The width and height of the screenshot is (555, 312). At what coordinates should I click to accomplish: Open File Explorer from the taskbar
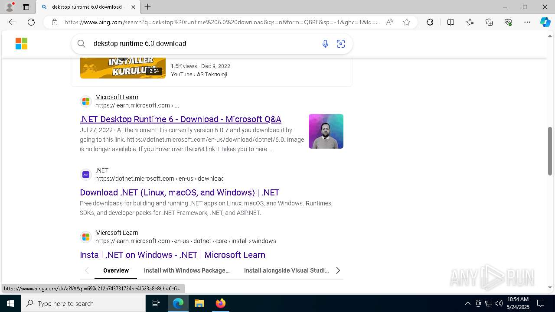pyautogui.click(x=199, y=303)
